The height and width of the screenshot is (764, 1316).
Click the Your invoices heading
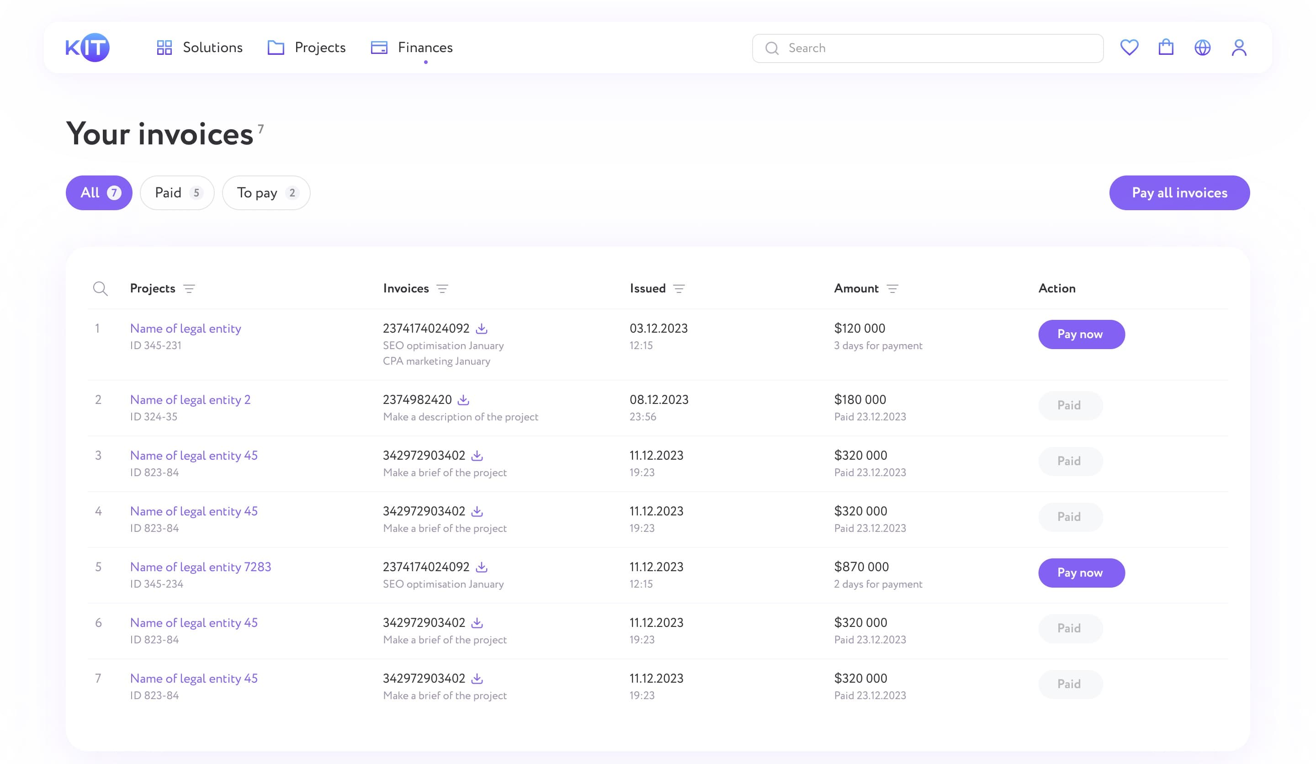(160, 134)
